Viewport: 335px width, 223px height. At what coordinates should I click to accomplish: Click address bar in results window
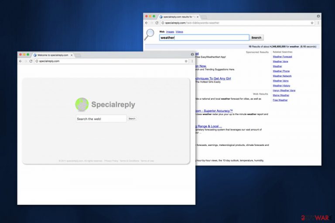237,23
